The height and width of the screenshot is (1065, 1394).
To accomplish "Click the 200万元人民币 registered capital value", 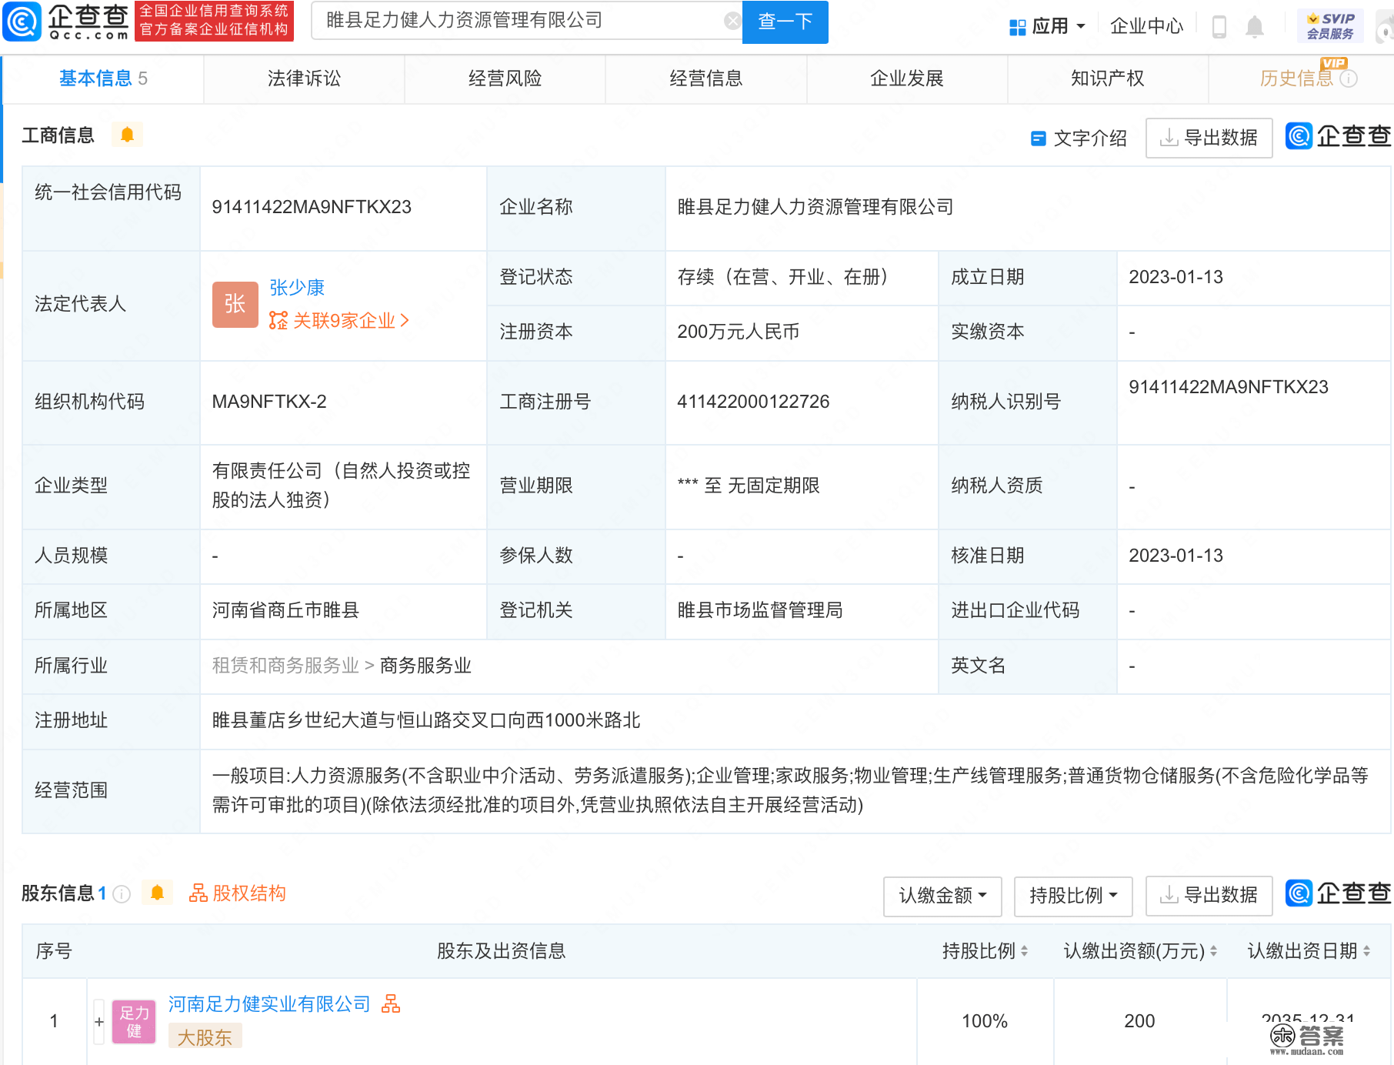I will pos(739,332).
